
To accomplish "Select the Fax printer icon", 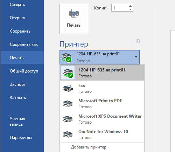I will [x=68, y=88].
